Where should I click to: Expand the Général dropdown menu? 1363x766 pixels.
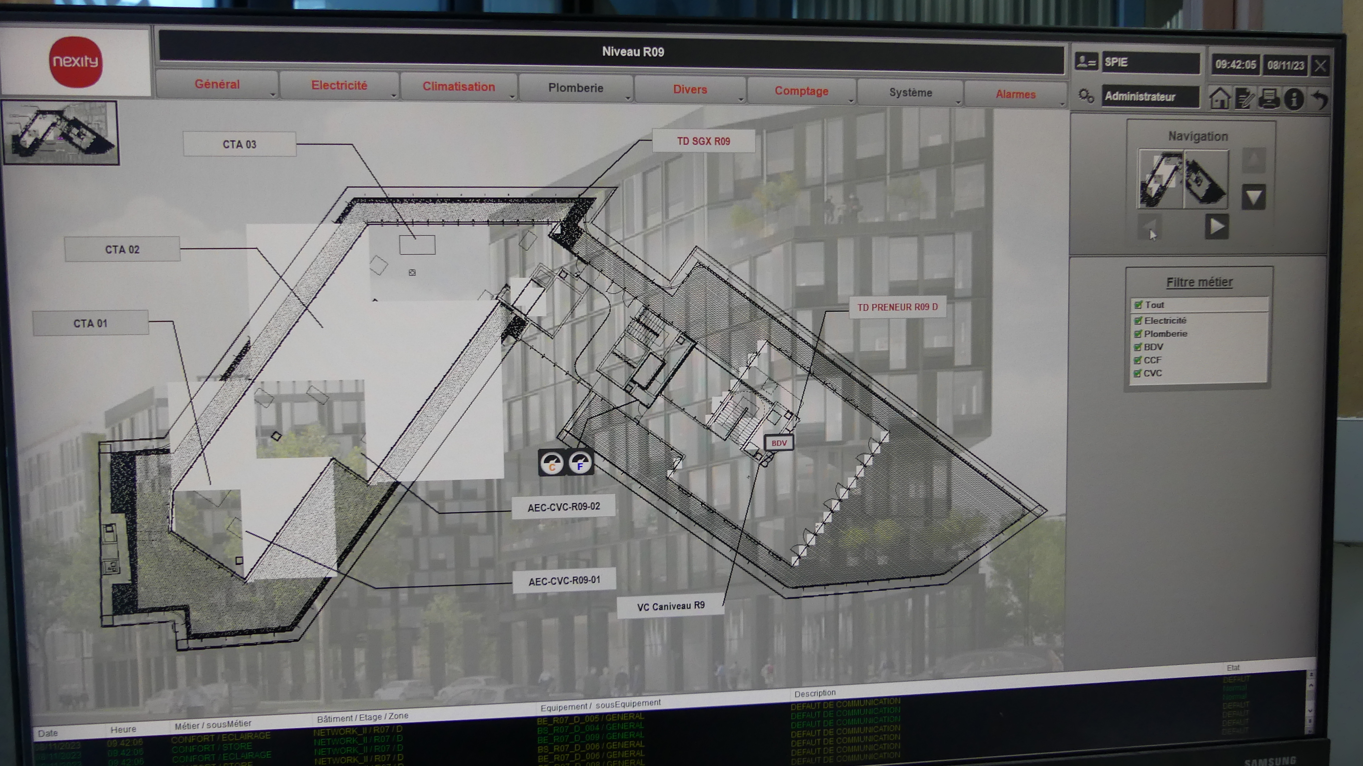click(x=217, y=85)
